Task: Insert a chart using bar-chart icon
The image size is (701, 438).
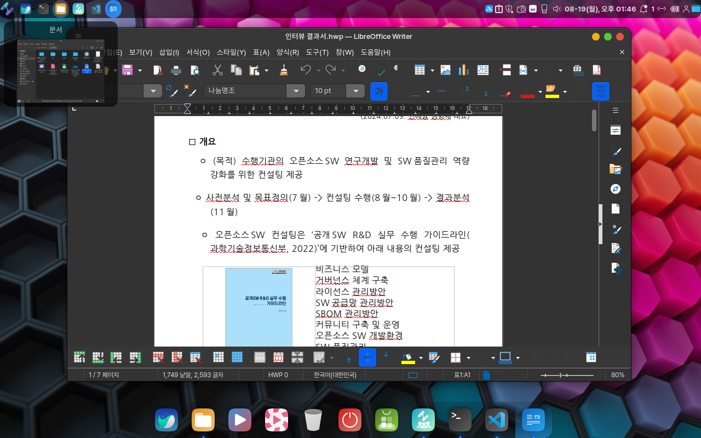Action: tap(464, 70)
